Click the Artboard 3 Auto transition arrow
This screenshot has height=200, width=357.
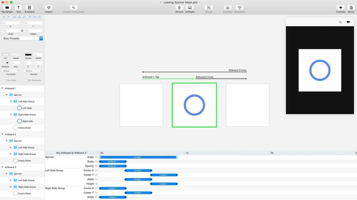pos(194,72)
